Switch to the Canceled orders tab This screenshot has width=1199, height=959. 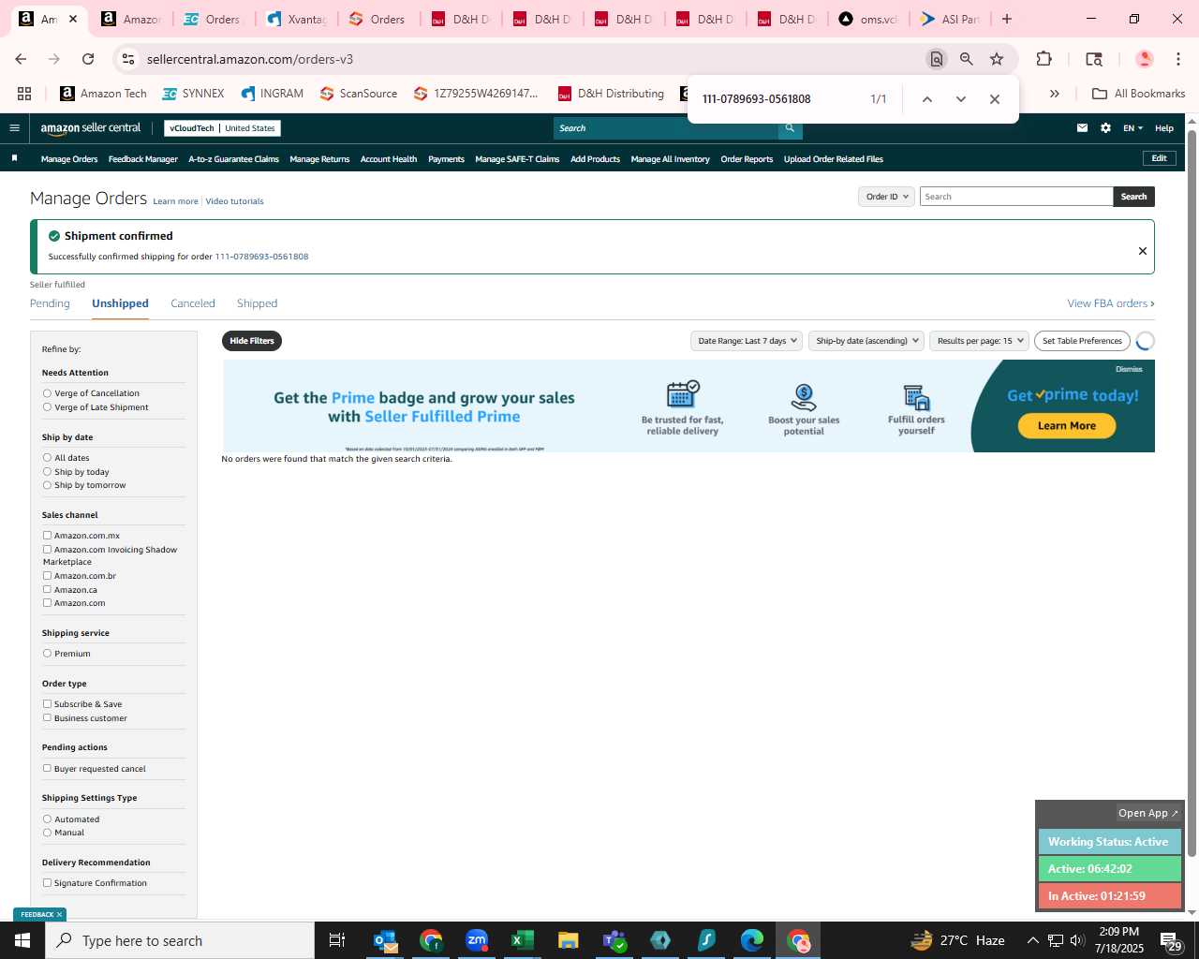click(x=193, y=303)
